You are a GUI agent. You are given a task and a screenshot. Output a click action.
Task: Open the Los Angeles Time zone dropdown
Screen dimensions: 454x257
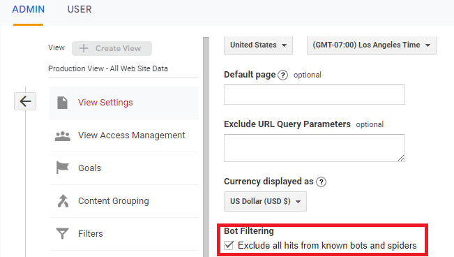click(372, 45)
